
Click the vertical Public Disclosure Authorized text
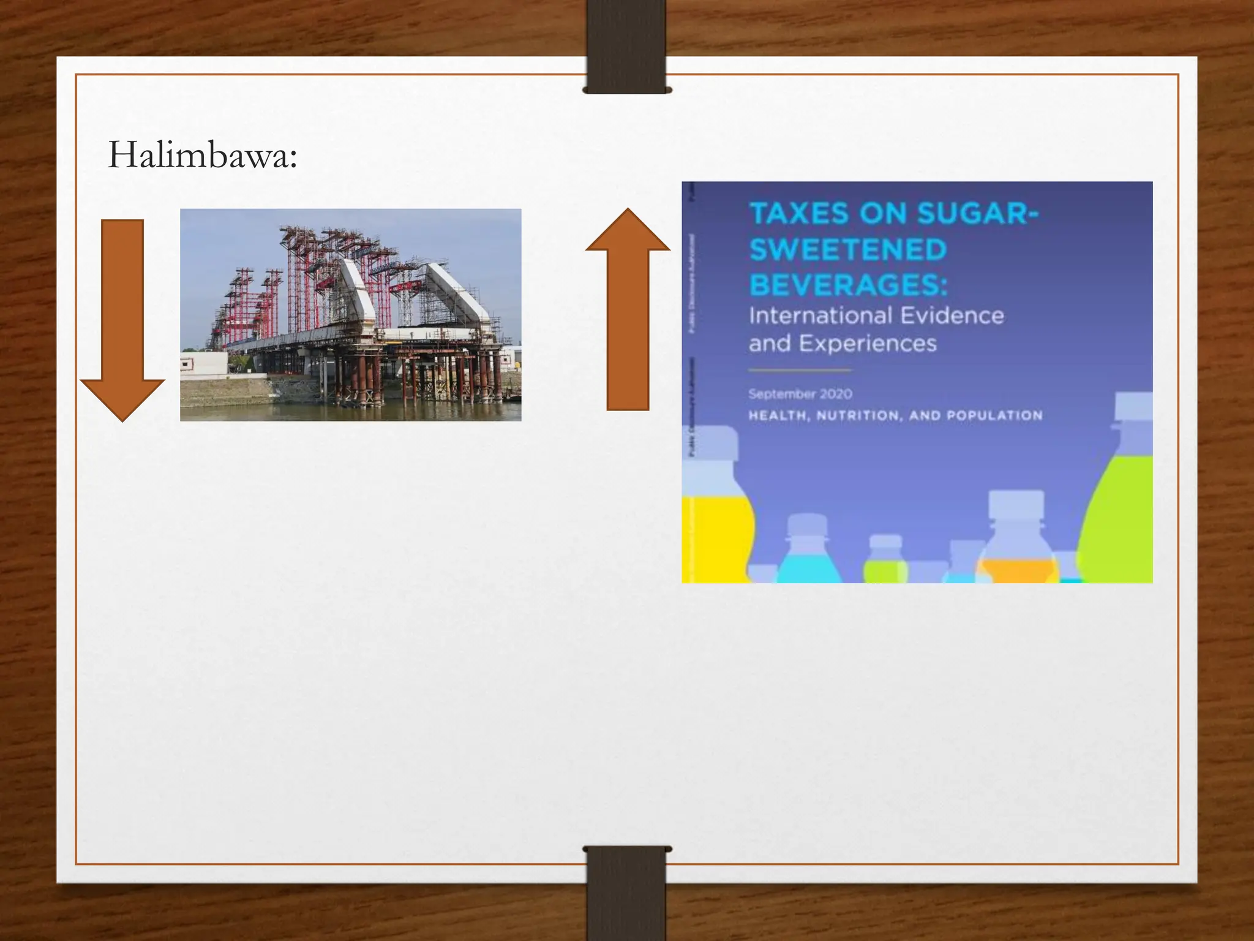pos(692,282)
